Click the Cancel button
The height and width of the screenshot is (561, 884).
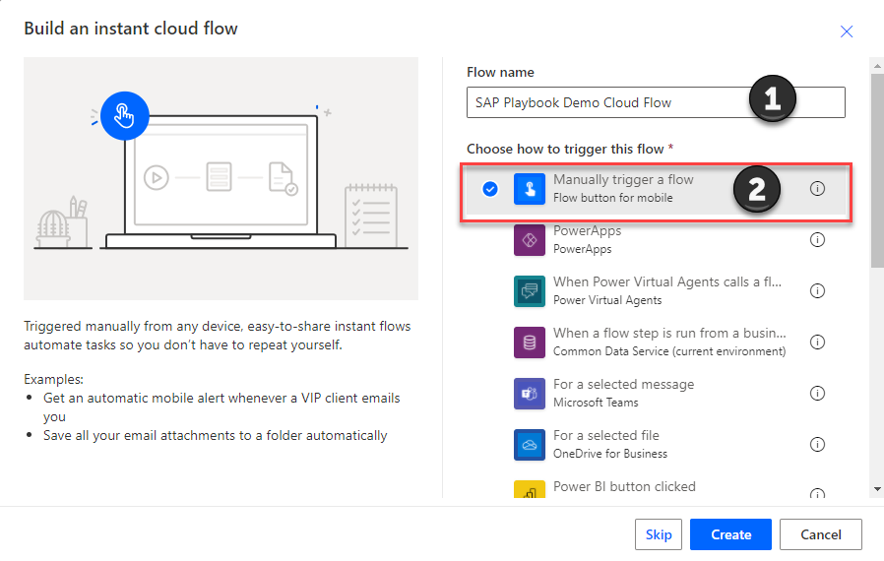point(821,534)
